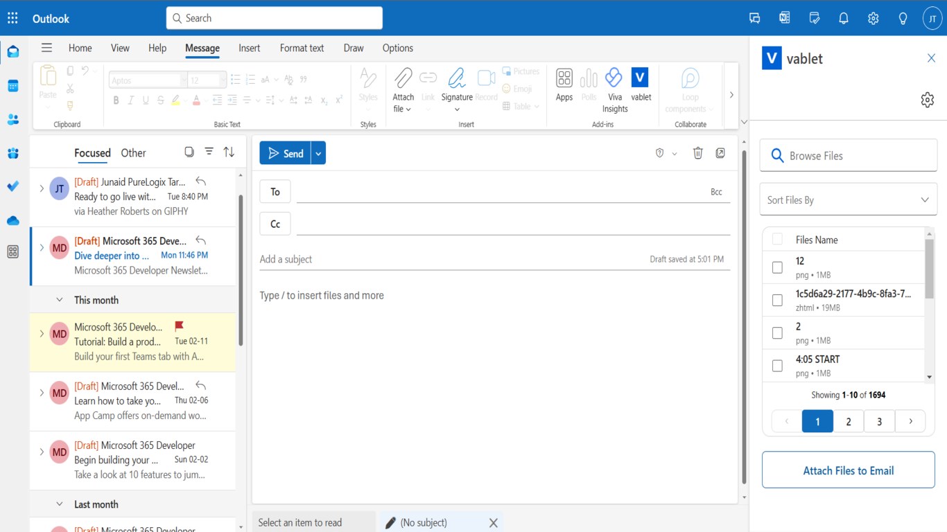Tick the checkbox for file 2
The width and height of the screenshot is (947, 532).
(777, 333)
